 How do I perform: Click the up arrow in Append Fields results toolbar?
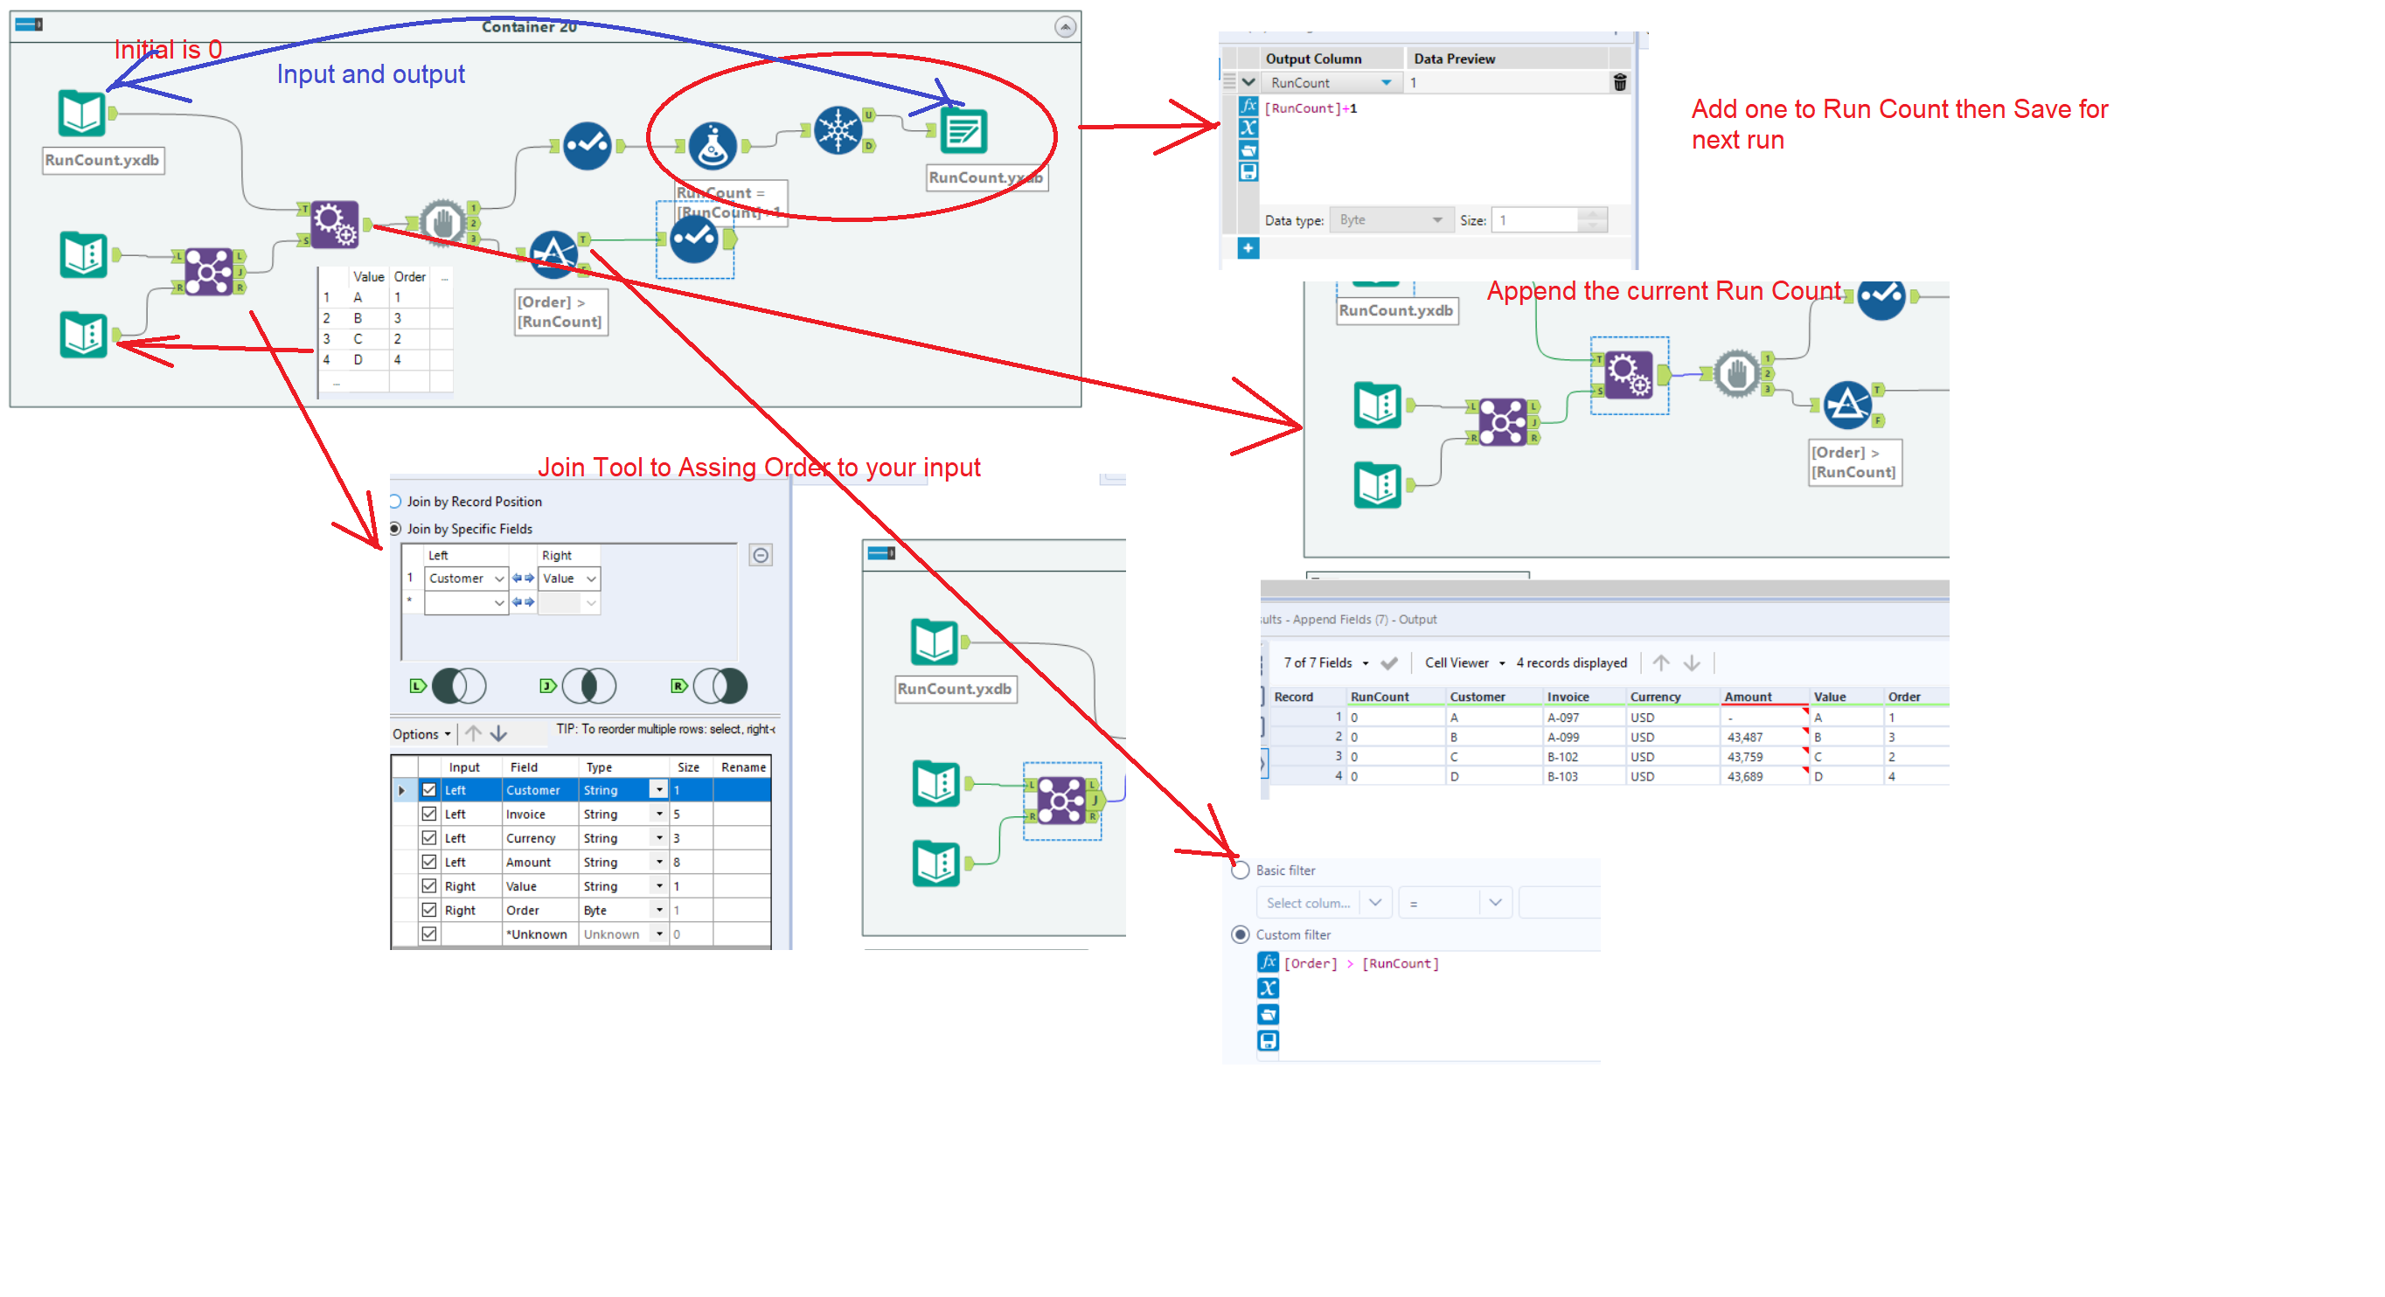tap(1661, 662)
